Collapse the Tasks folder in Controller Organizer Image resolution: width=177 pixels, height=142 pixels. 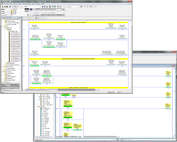[x=2, y=26]
